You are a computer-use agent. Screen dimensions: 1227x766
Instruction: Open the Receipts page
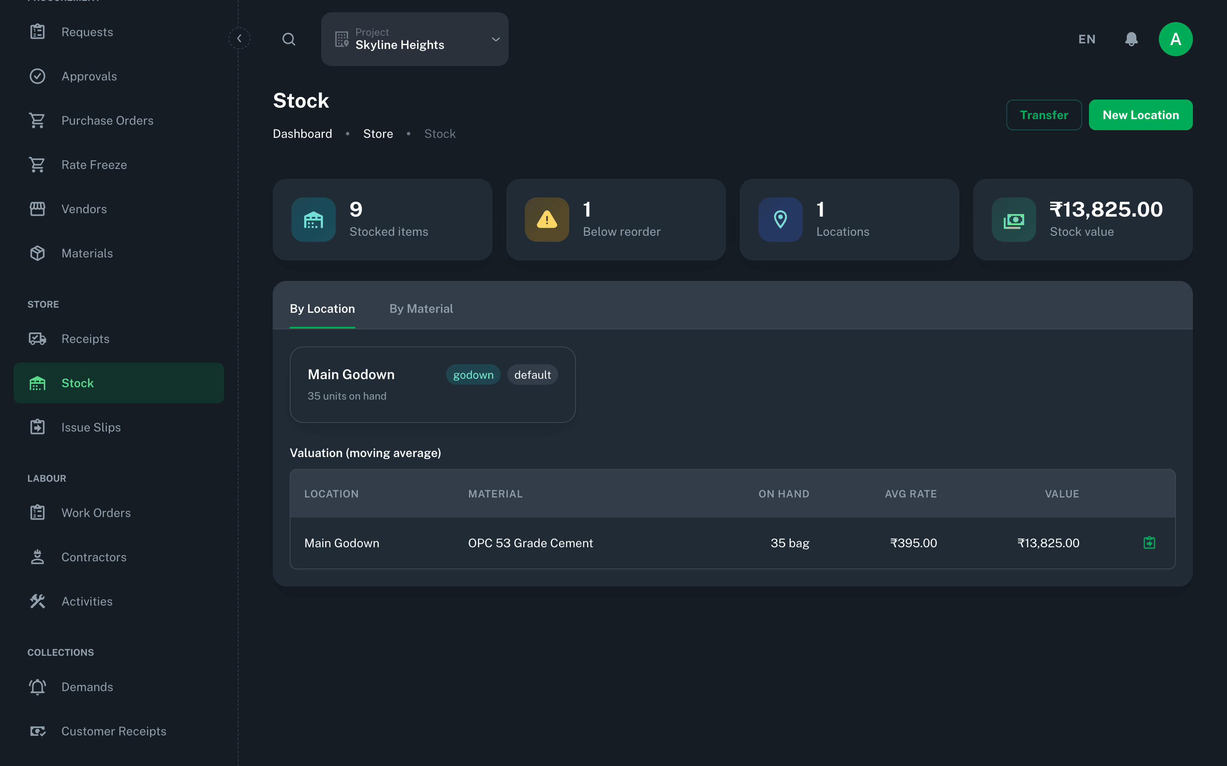[118, 339]
